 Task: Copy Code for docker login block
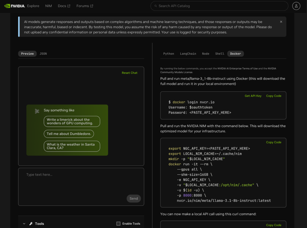[274, 96]
